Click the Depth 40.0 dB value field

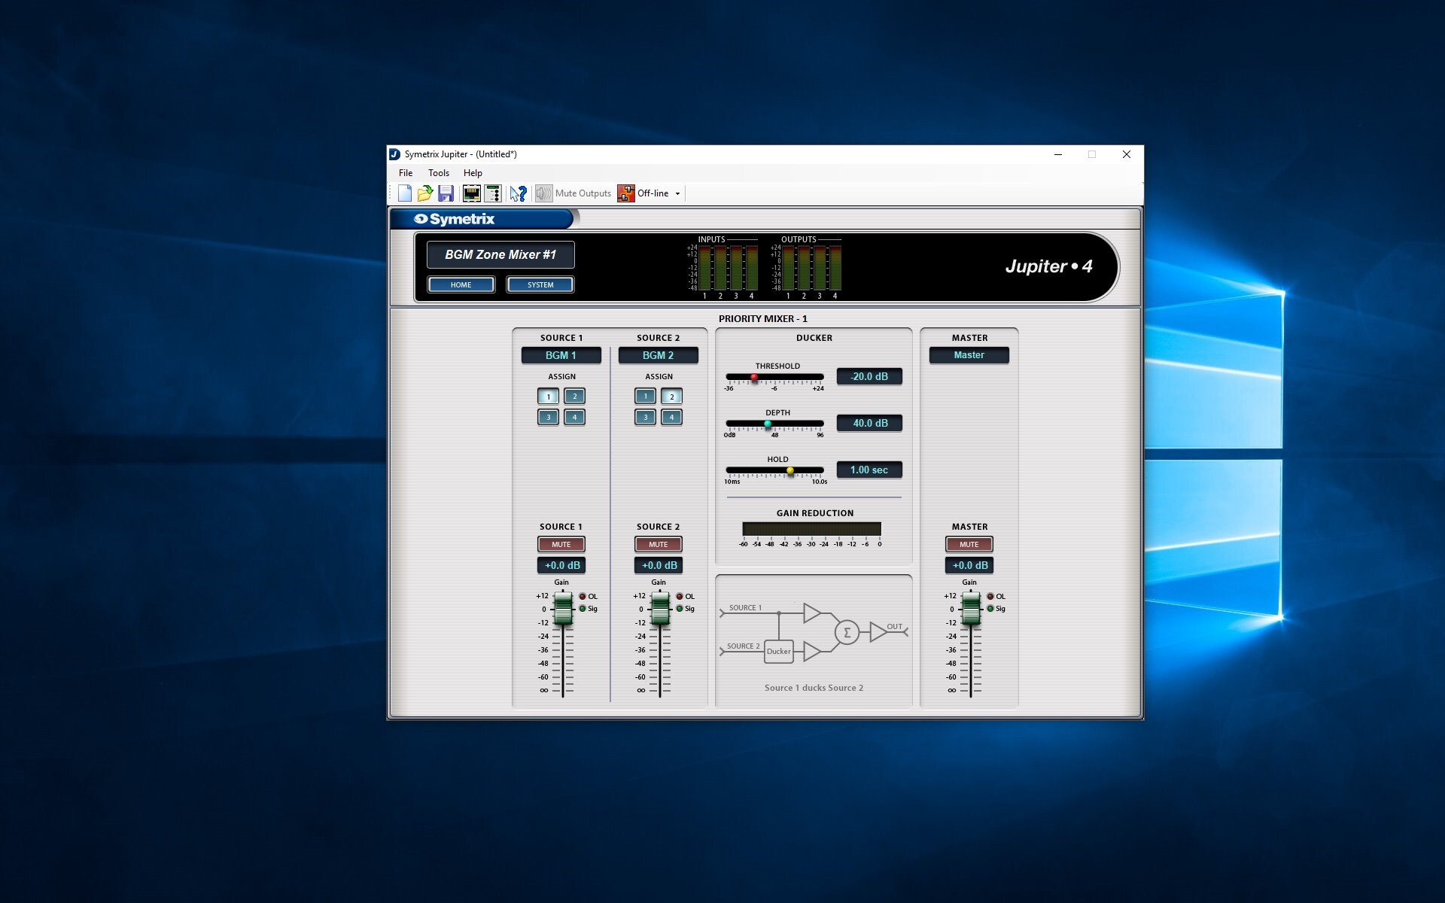pos(869,423)
